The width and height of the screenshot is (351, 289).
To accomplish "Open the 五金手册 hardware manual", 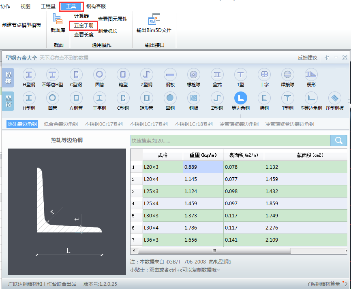I will 84,25.
